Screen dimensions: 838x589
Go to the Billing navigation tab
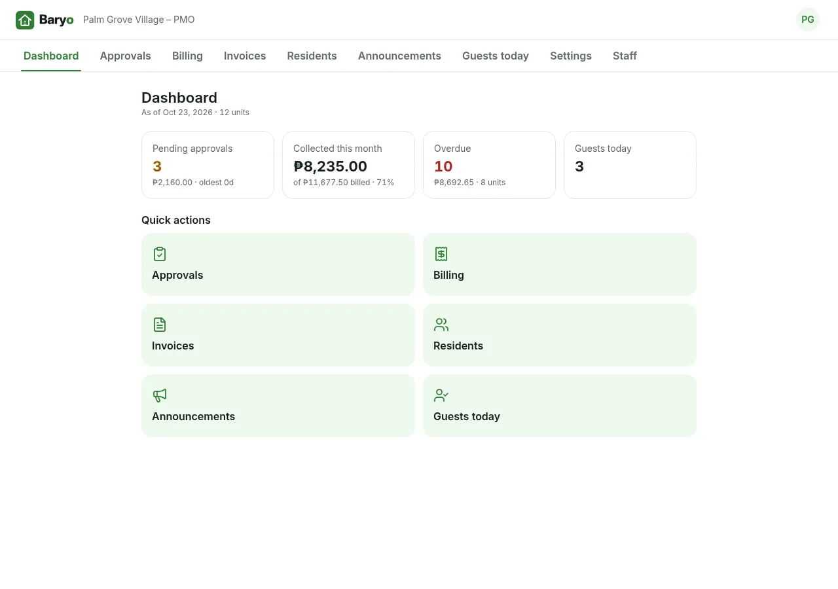[187, 56]
